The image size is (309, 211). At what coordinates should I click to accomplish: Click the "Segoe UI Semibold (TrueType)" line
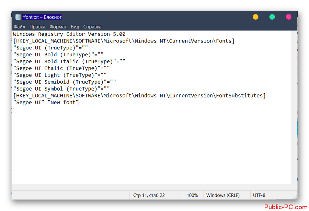65,82
